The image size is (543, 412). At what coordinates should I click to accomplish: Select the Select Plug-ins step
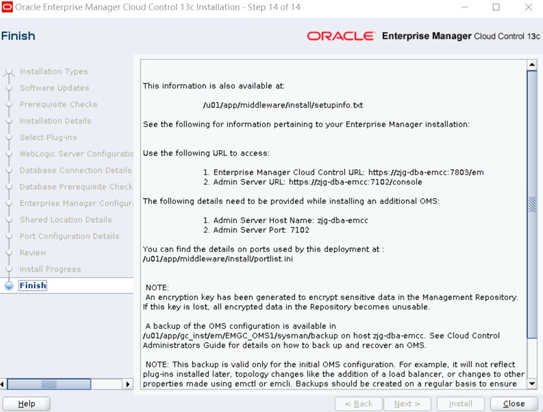[48, 137]
